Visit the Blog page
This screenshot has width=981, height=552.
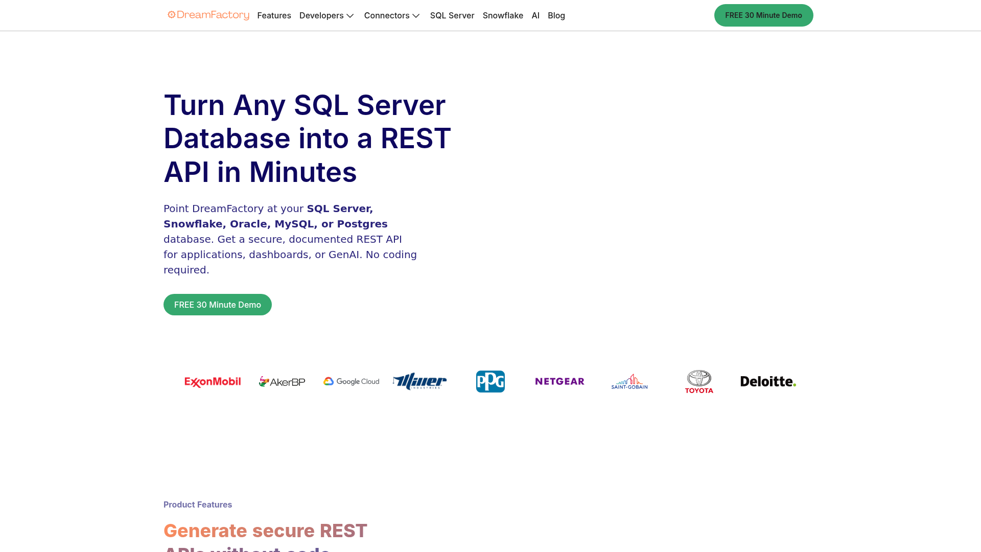[556, 15]
